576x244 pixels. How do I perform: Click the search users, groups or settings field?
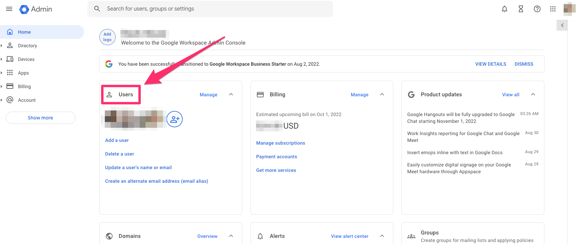210,9
